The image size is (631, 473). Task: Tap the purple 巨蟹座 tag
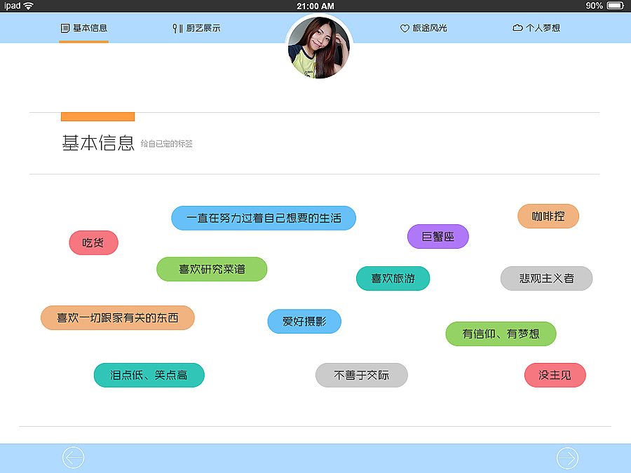point(437,237)
